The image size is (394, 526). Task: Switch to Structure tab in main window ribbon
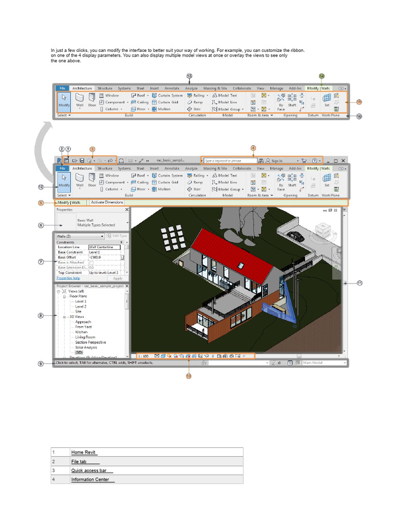click(105, 168)
